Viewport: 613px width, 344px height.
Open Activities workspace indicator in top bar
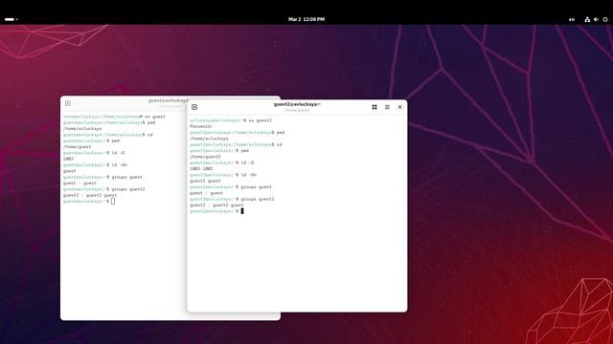(x=11, y=19)
